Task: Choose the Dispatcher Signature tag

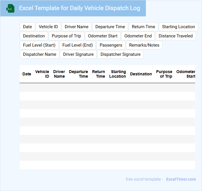Action: click(120, 54)
